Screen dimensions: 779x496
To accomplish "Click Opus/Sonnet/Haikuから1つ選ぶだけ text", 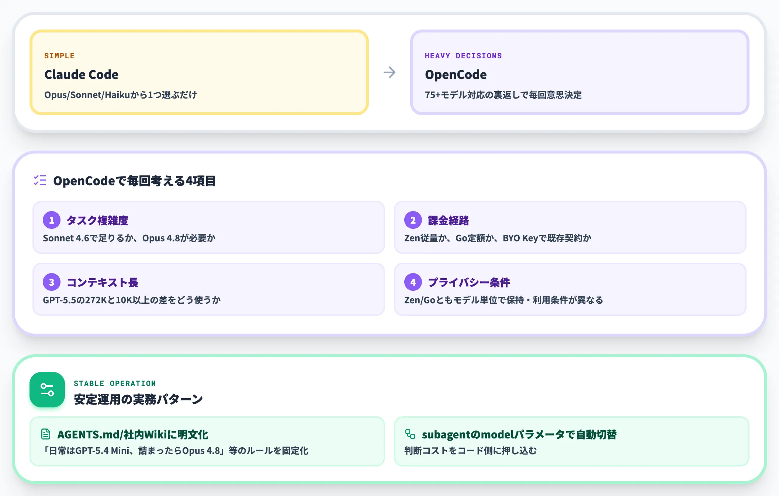I will [x=121, y=95].
